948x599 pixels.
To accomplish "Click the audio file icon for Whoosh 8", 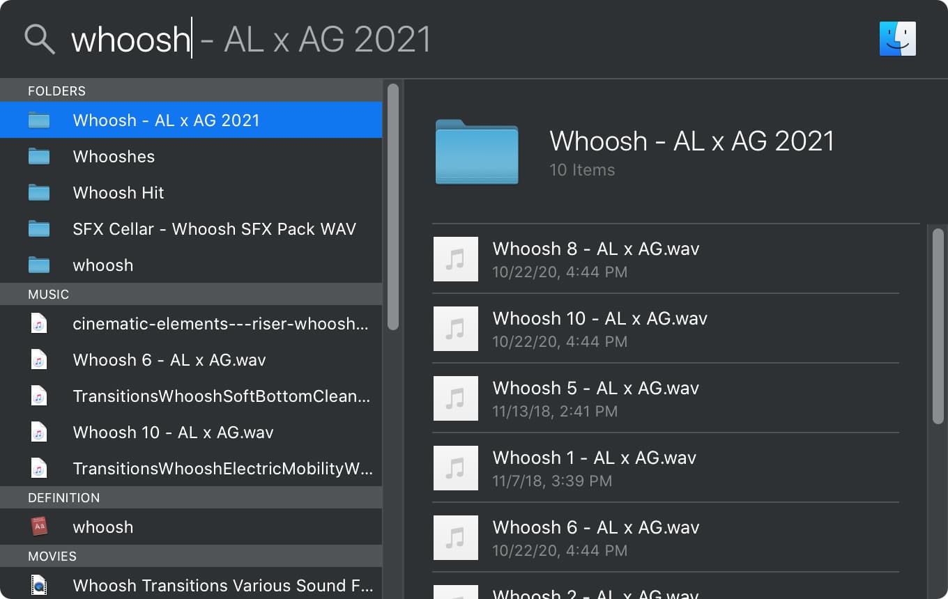I will [455, 259].
